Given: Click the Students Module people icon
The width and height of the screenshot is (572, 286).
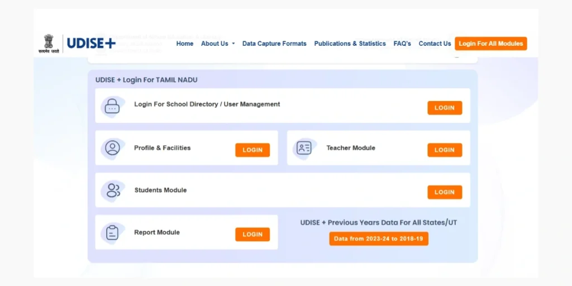Looking at the screenshot, I should pos(113,190).
